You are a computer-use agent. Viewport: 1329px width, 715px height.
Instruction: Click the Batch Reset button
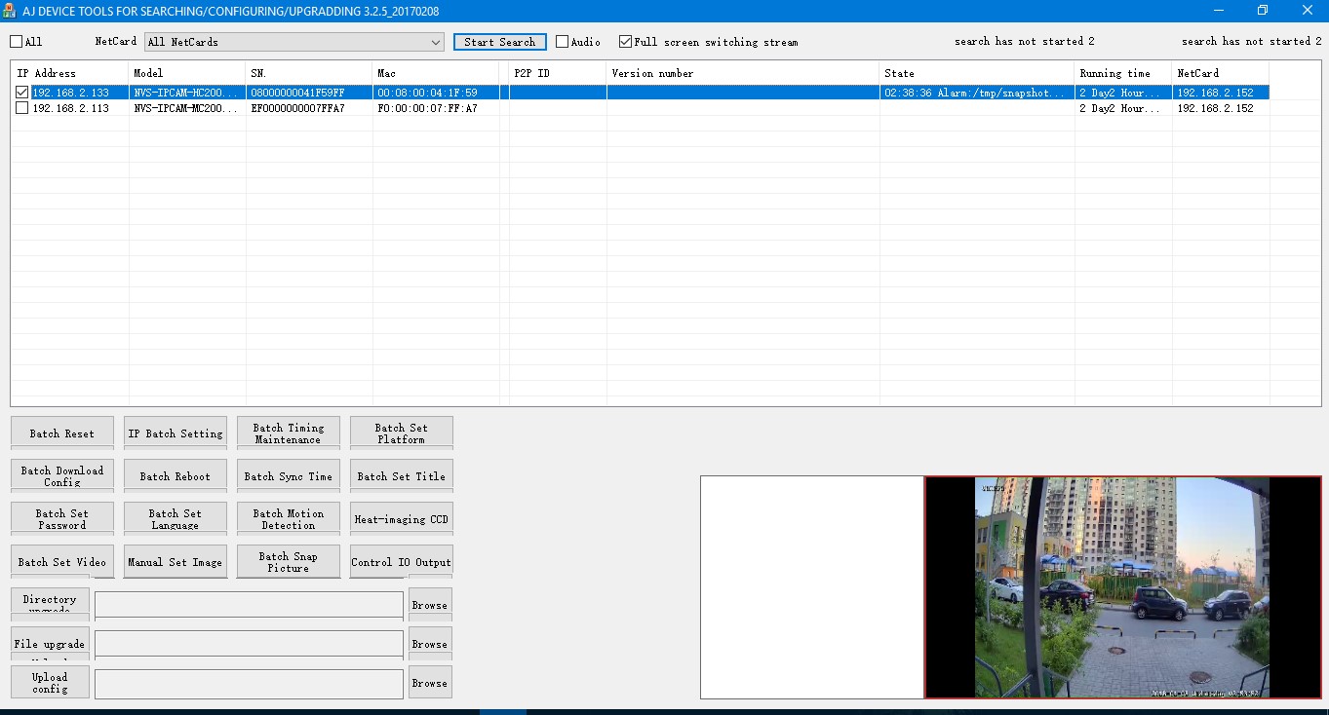tap(61, 433)
